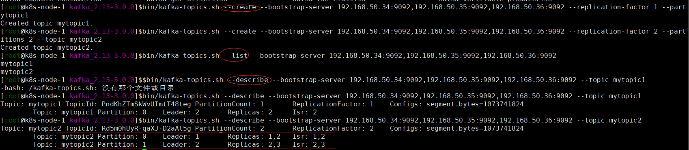Click "ReplicationFactor: 2" in mytopic2 summary
This screenshot has width=689, height=150.
coord(333,129)
